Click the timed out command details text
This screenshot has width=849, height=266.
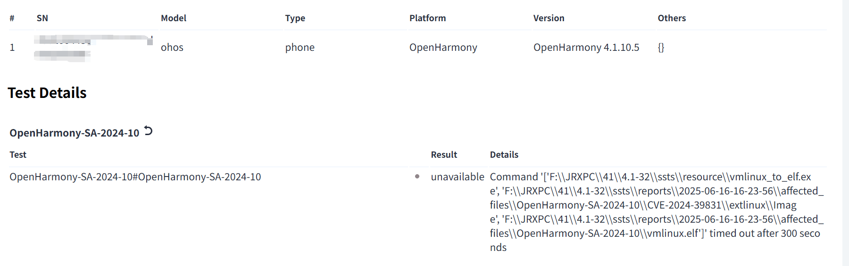coord(657,212)
